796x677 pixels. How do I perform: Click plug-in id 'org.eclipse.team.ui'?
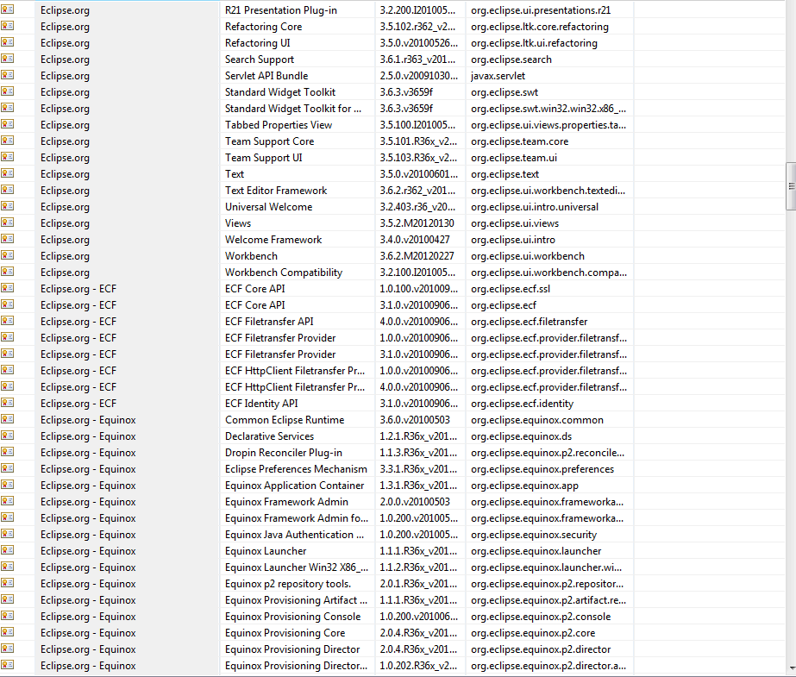514,158
